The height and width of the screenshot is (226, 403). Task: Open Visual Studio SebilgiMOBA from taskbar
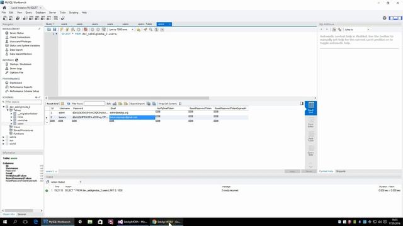(133, 222)
